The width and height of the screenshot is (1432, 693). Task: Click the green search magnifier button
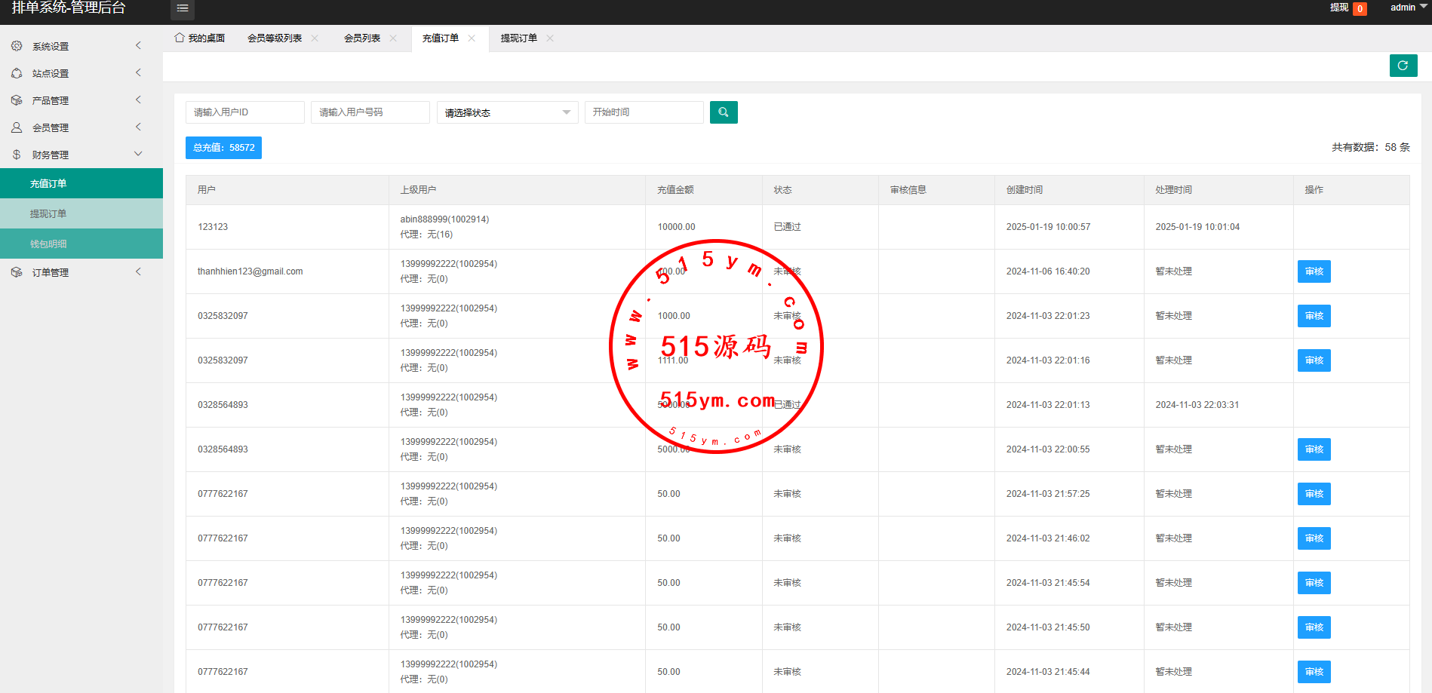[x=723, y=112]
